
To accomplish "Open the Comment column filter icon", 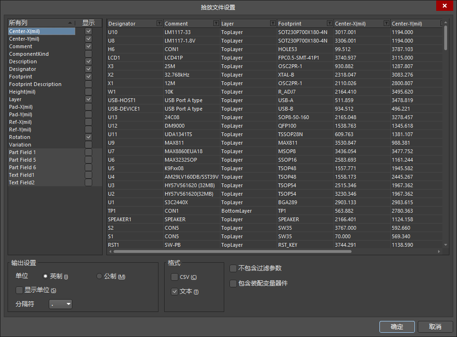I will coord(216,23).
